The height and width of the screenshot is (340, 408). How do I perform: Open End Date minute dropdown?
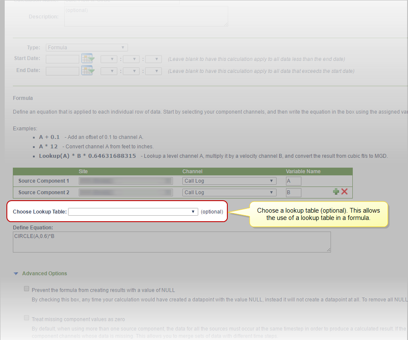click(x=131, y=71)
